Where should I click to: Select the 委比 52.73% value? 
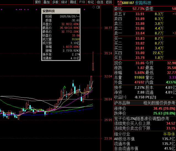point(139,9)
